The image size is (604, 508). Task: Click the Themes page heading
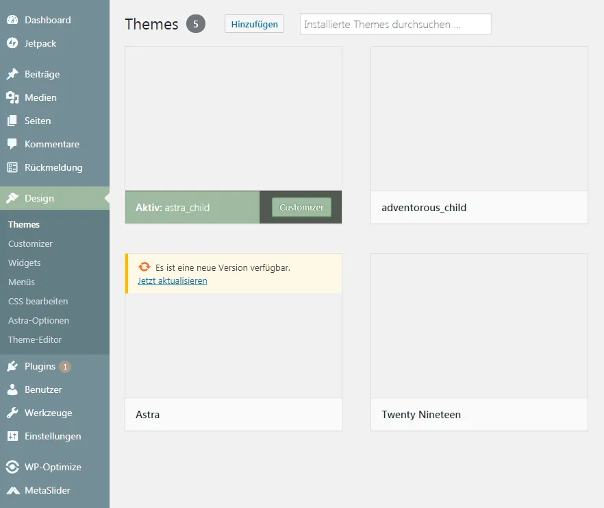tap(151, 24)
